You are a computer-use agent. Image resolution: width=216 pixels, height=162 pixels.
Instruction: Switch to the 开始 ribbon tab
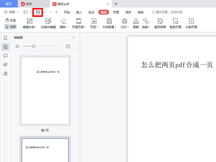(67, 12)
